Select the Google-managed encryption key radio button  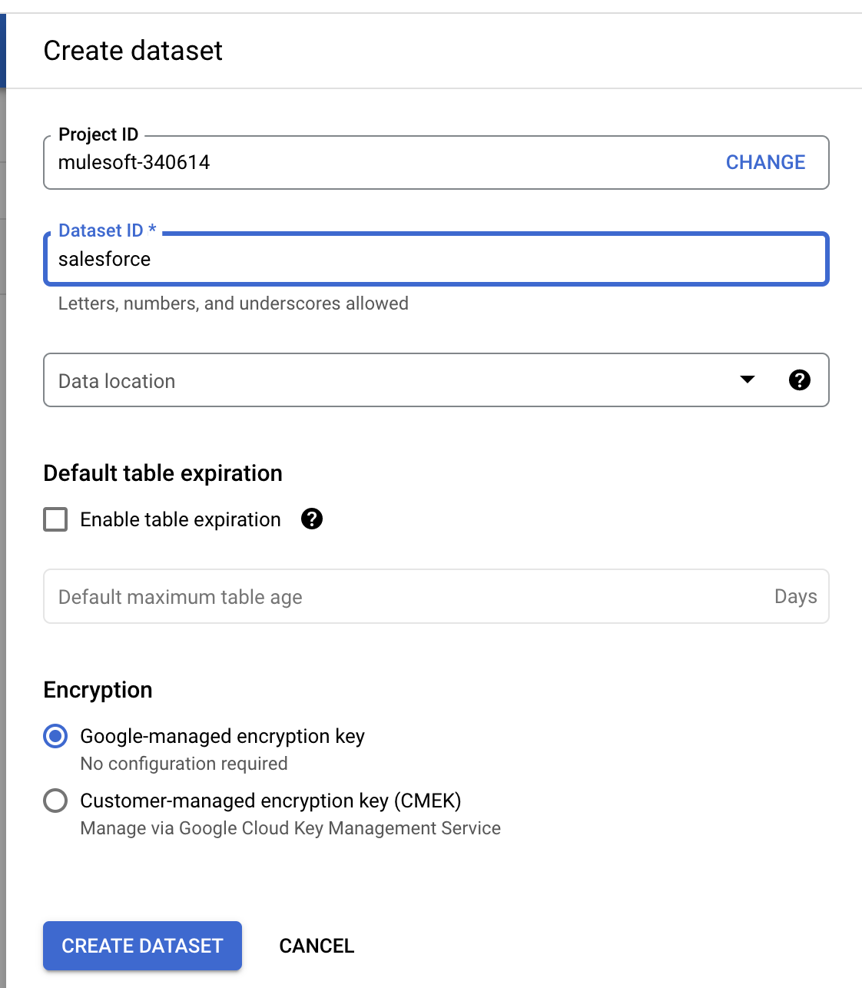point(55,736)
